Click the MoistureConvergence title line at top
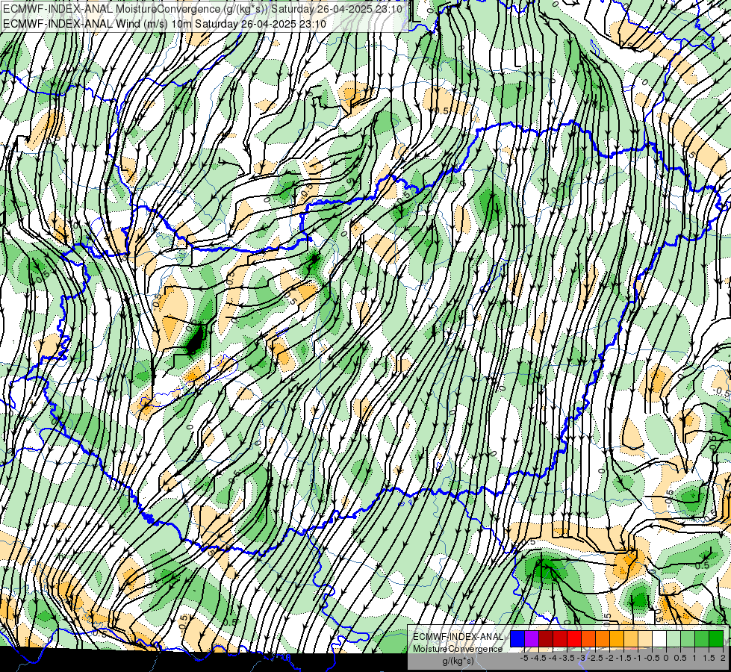This screenshot has height=672, width=731. pyautogui.click(x=202, y=9)
